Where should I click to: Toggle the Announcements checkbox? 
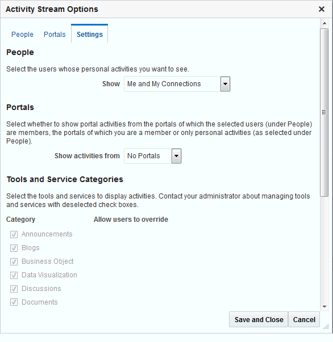[14, 234]
